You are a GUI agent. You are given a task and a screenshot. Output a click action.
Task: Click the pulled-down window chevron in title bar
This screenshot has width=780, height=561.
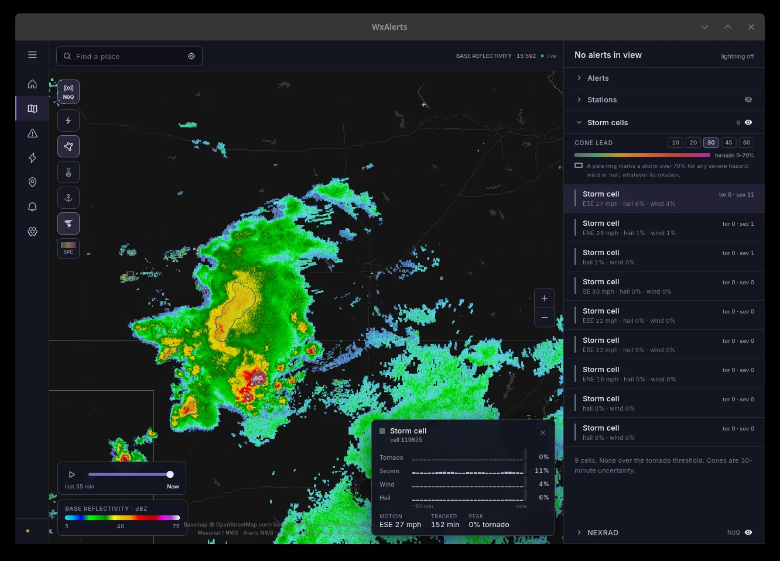click(704, 27)
